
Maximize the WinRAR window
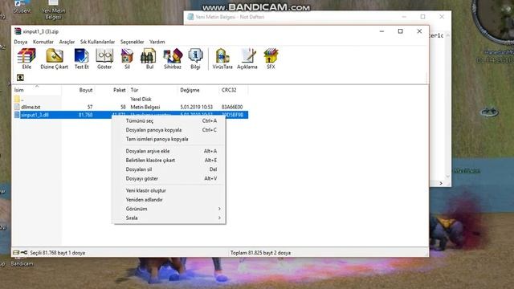(x=400, y=31)
